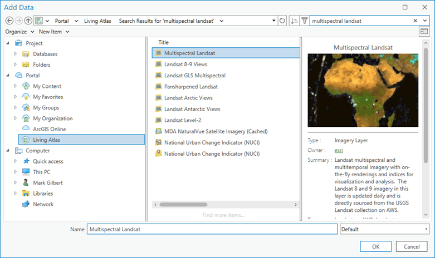Click the Libraries folder icon

[x=26, y=193]
